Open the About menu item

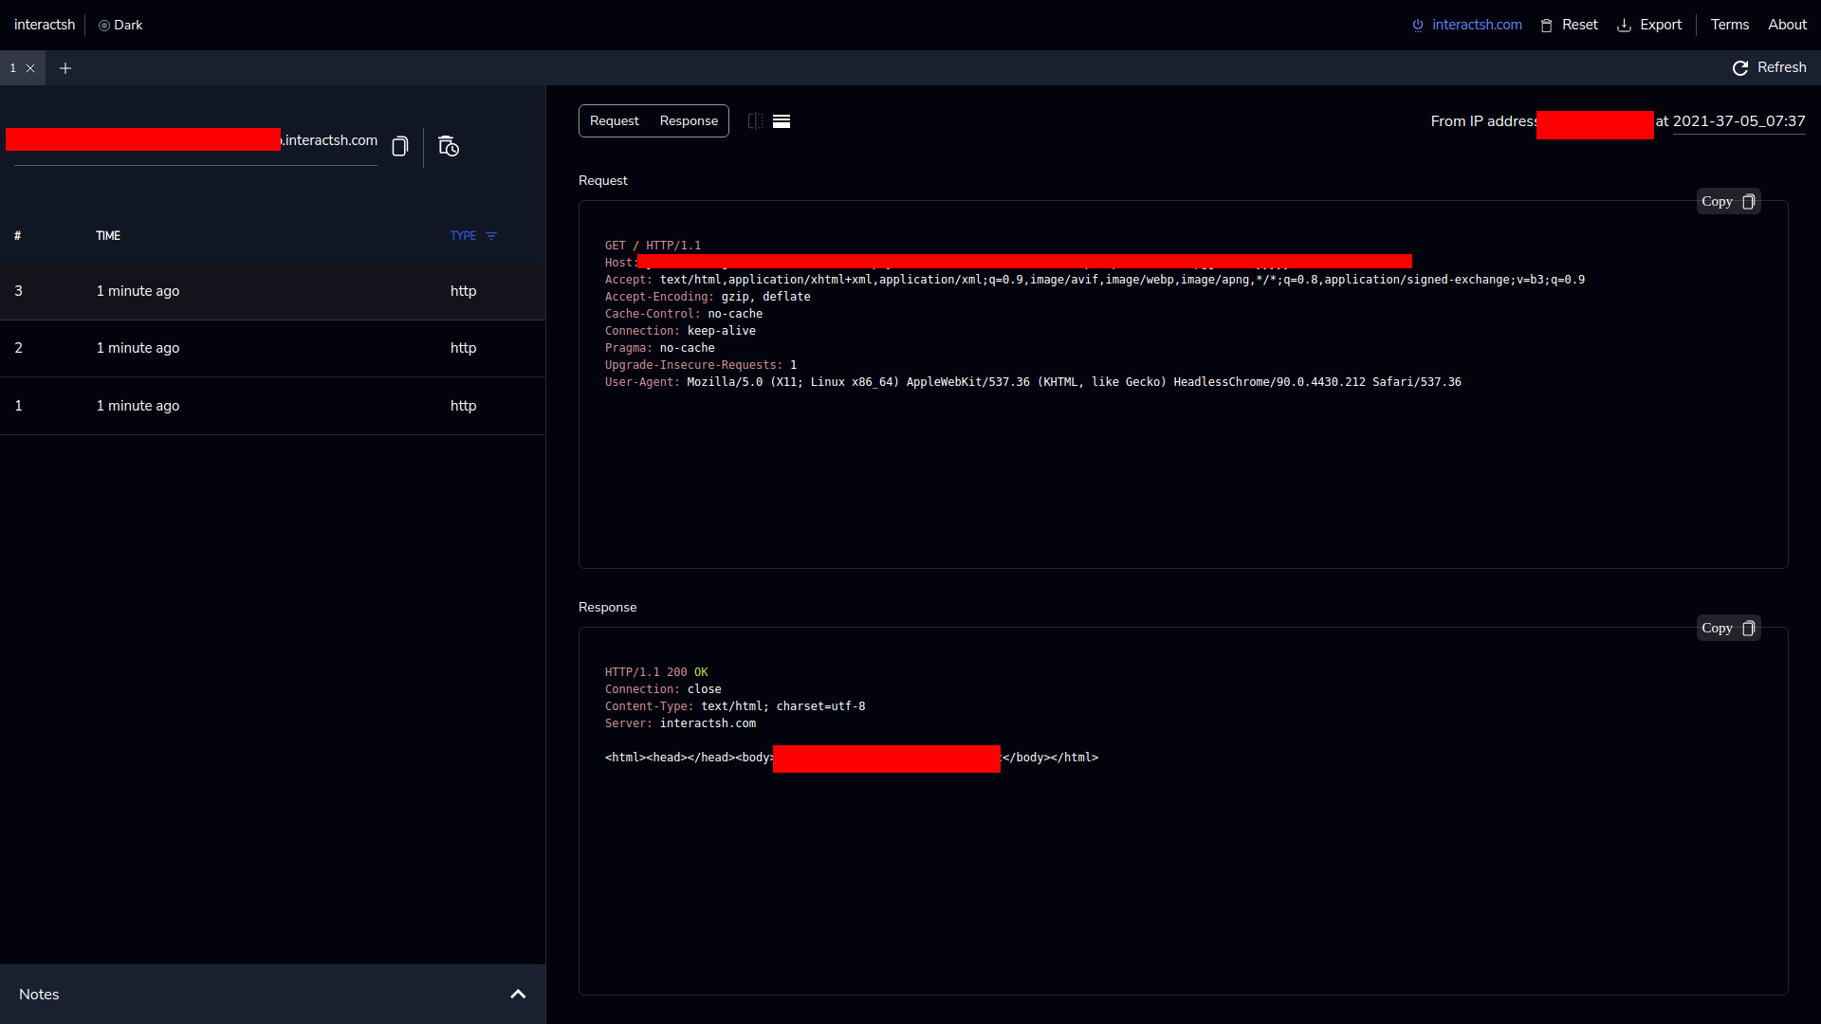(x=1787, y=26)
